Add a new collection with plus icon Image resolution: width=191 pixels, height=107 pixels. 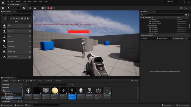(19, 101)
